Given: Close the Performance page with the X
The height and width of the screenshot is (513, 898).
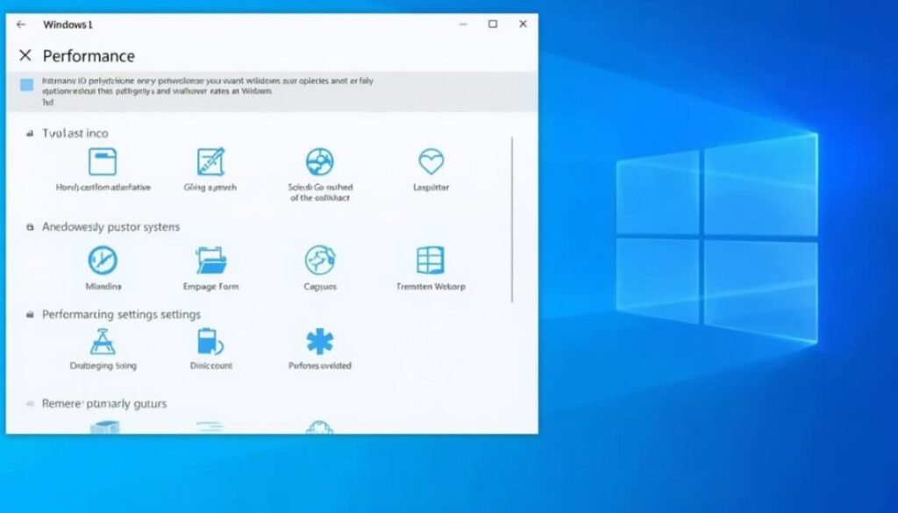Looking at the screenshot, I should coord(25,56).
